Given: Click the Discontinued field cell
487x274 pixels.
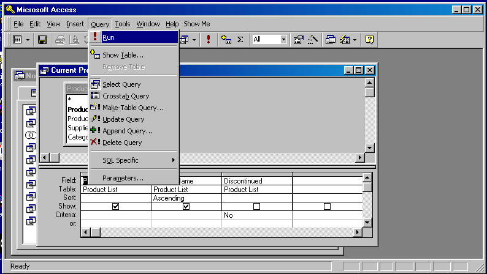Looking at the screenshot, I should [x=257, y=181].
